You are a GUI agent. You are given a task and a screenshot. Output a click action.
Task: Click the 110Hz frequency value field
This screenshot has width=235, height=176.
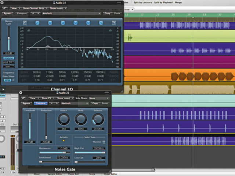click(x=50, y=72)
